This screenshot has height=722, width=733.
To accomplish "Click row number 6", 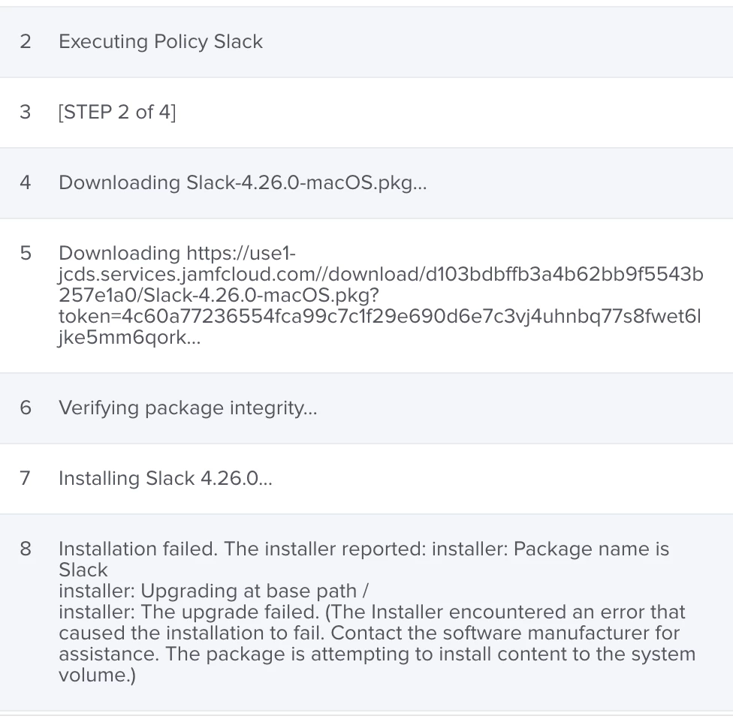I will coord(26,408).
